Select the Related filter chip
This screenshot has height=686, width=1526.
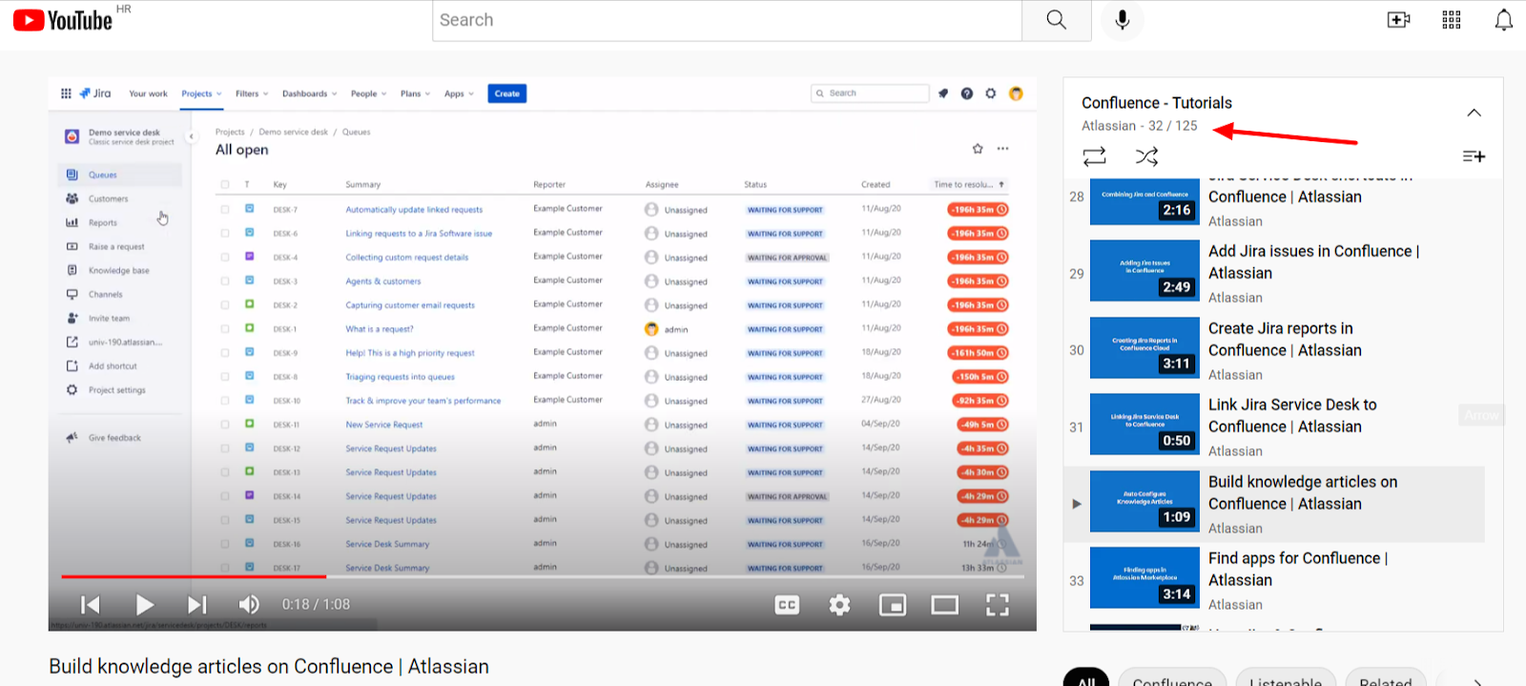(1386, 678)
